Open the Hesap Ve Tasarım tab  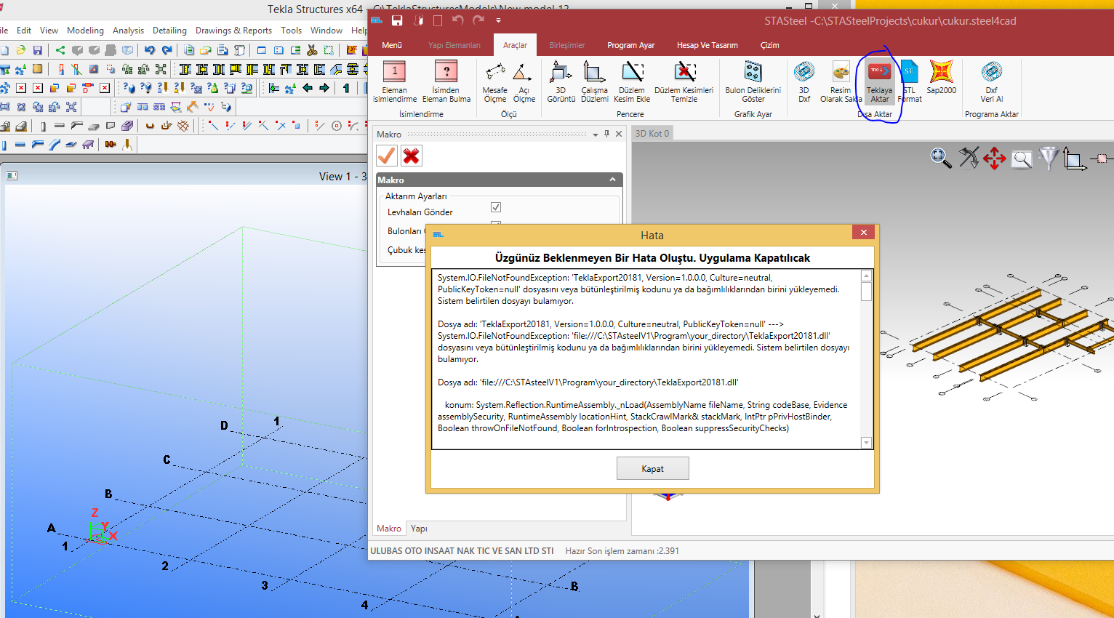tap(707, 45)
